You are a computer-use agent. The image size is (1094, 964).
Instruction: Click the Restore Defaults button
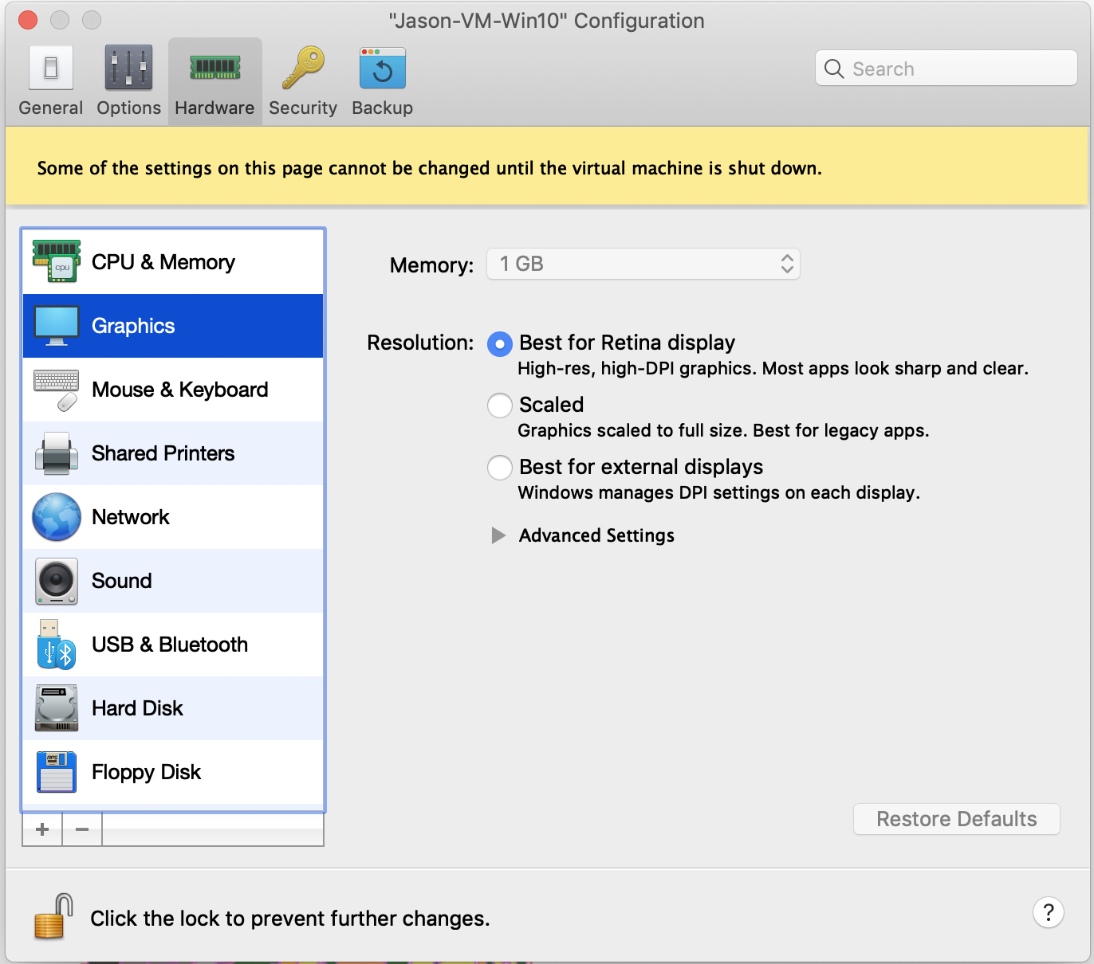[x=957, y=819]
